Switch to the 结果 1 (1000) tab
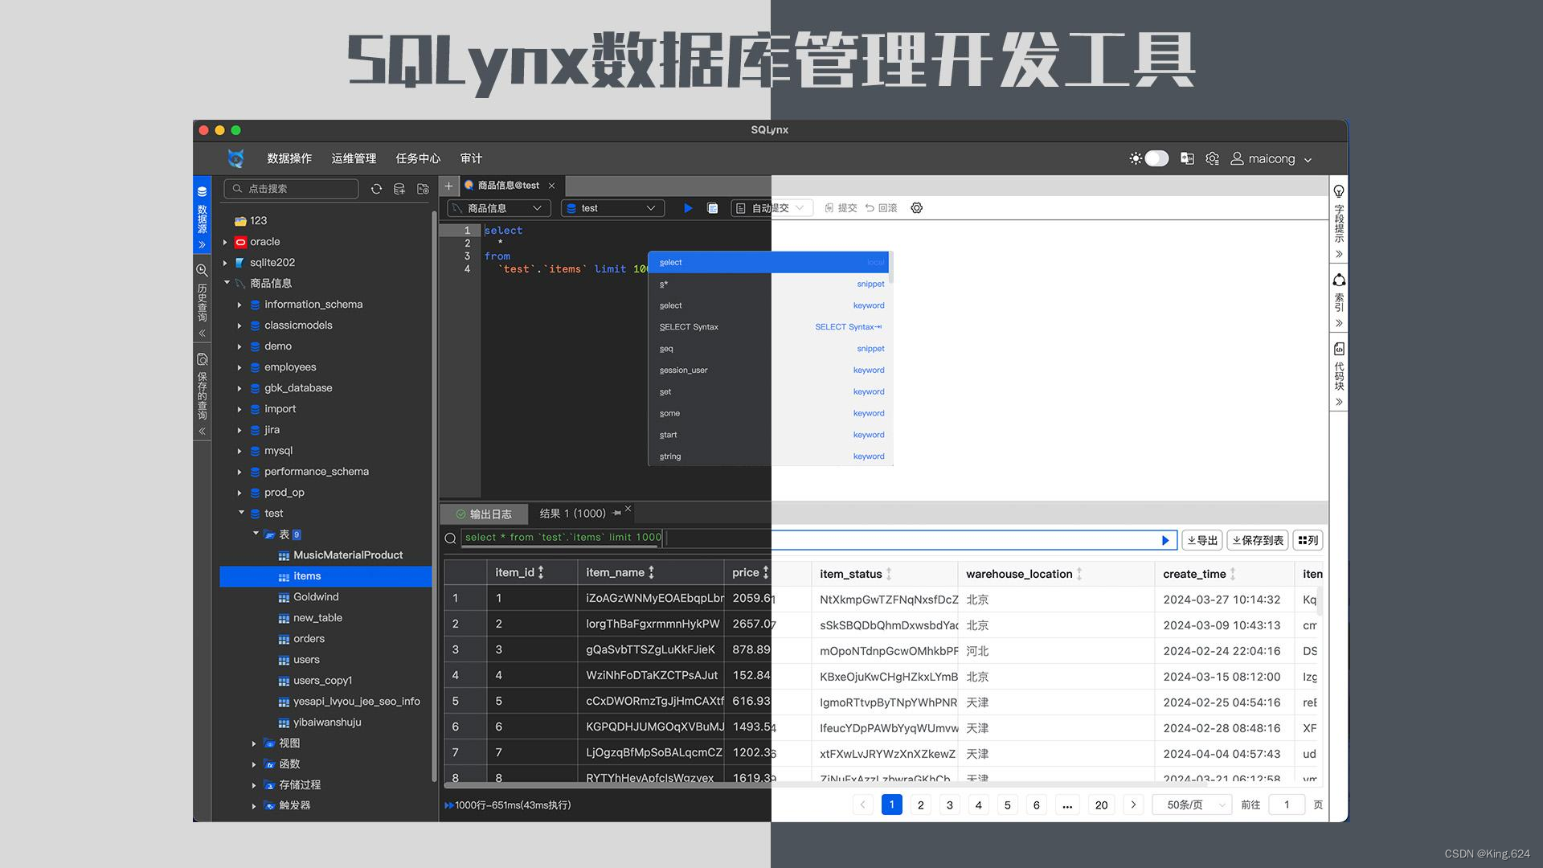This screenshot has width=1543, height=868. pyautogui.click(x=572, y=514)
